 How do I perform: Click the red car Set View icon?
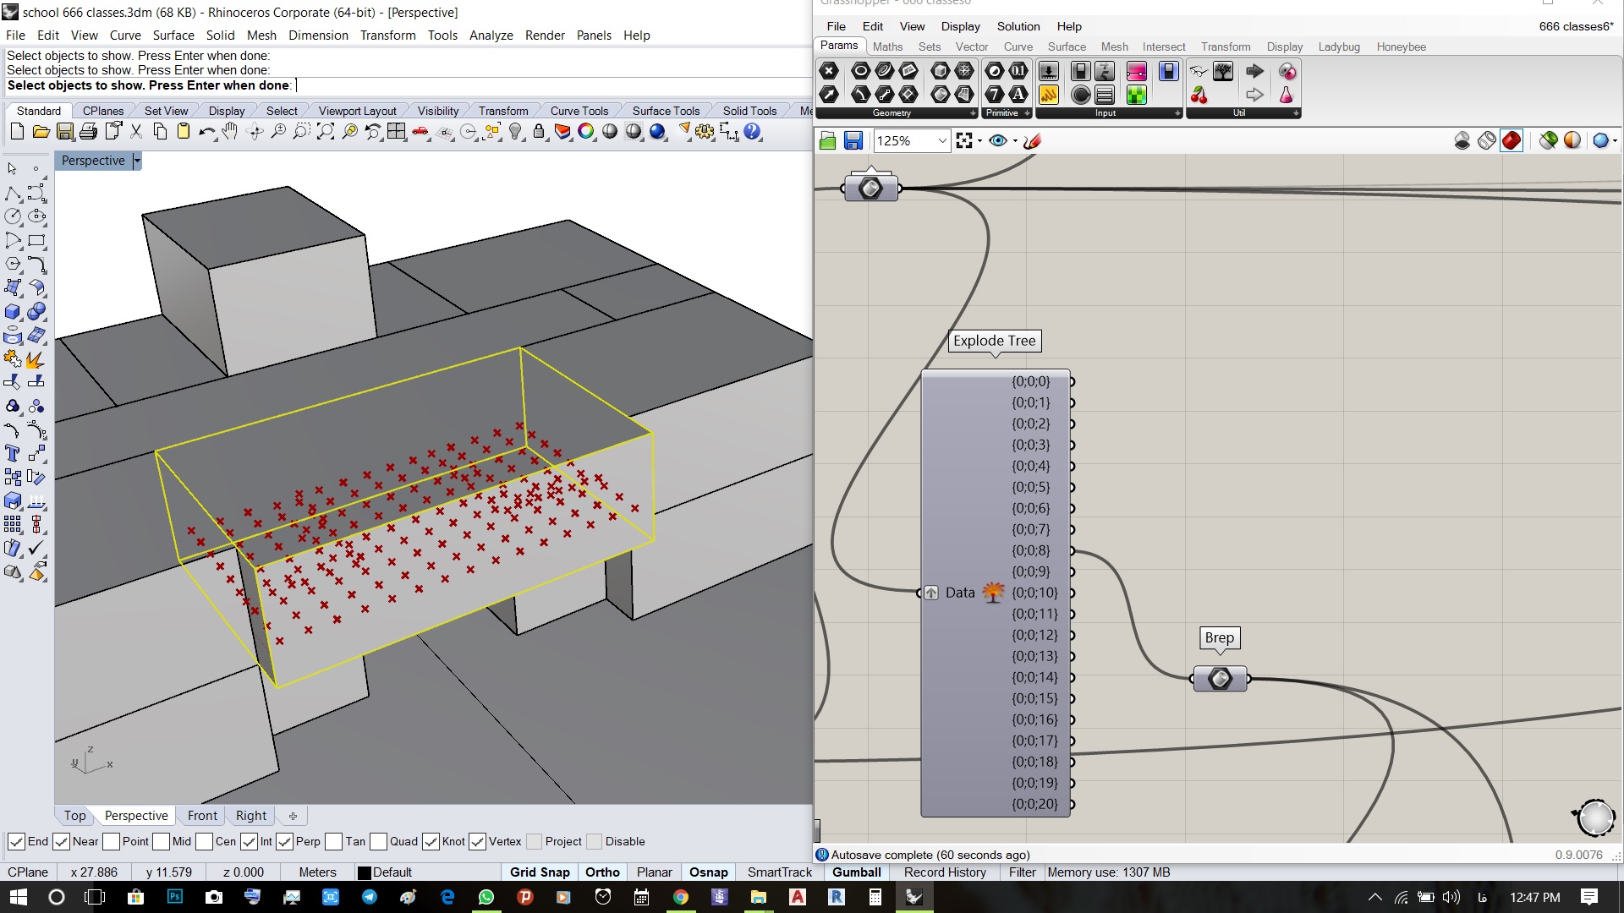pos(420,132)
